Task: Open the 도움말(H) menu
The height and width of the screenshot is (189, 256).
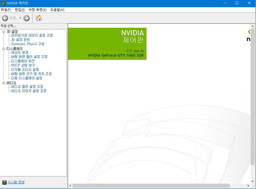Action: tap(57, 10)
